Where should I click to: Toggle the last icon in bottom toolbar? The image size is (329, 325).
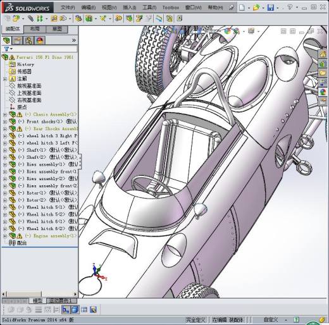[x=93, y=310]
